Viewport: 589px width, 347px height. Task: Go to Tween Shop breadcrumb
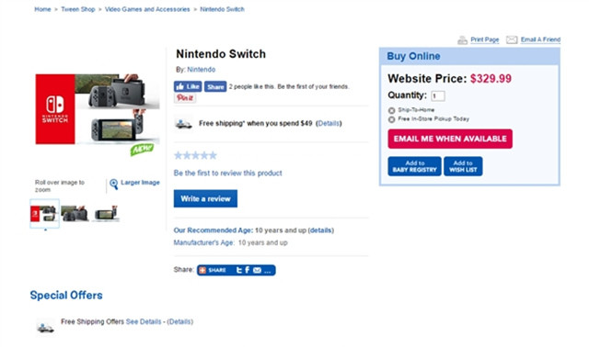coord(78,9)
